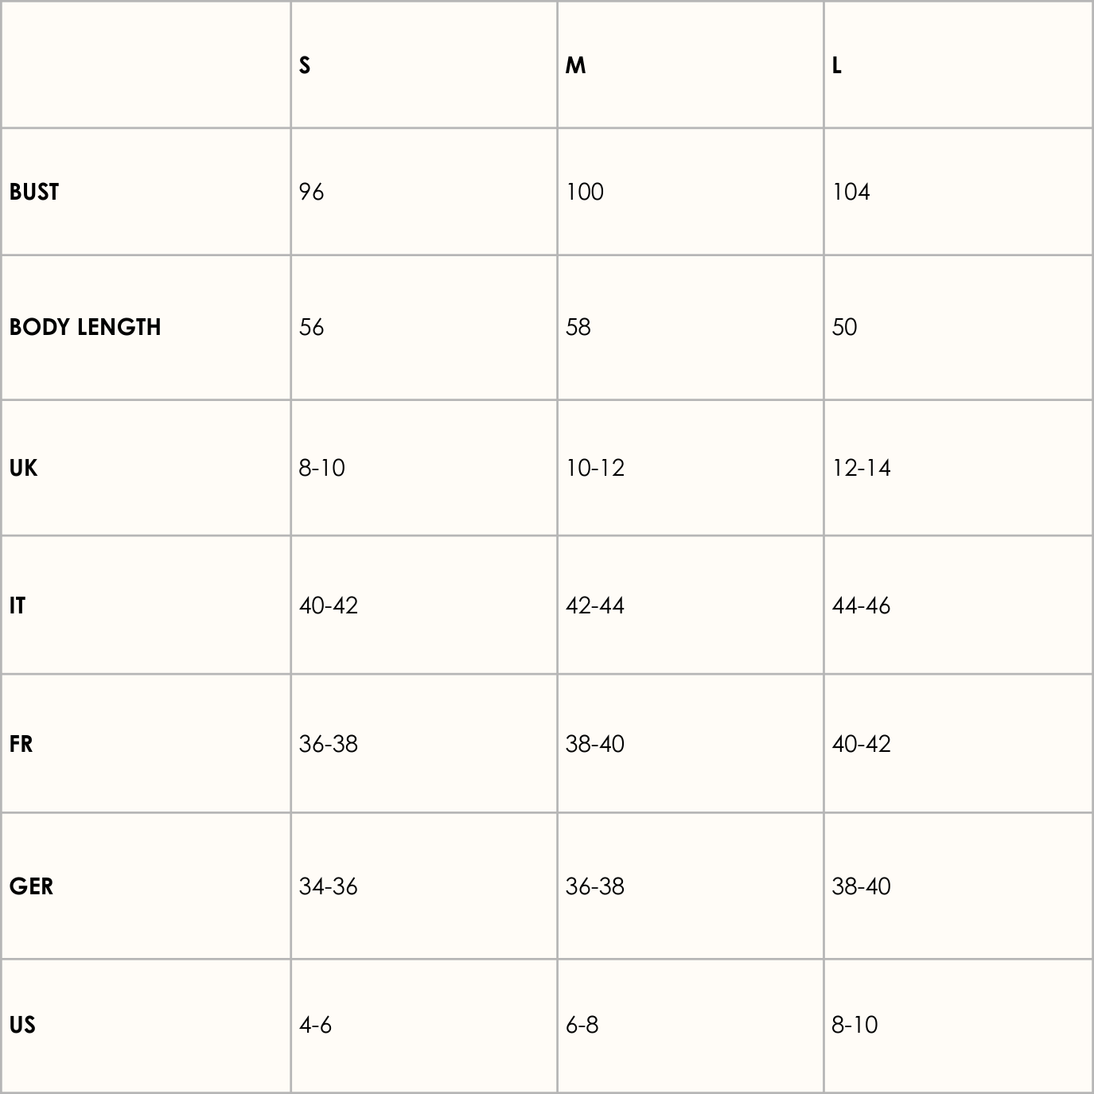
Task: Click the S size column header
Action: [x=305, y=65]
